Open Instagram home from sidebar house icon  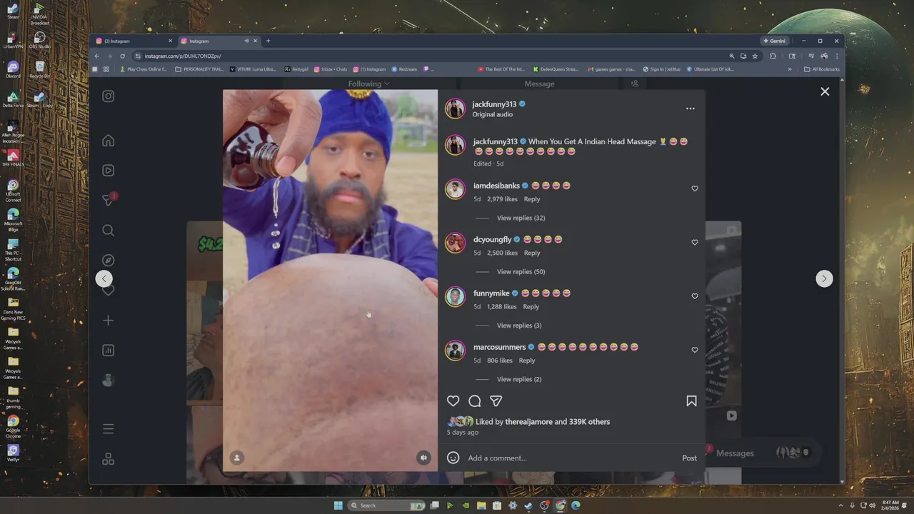coord(108,141)
